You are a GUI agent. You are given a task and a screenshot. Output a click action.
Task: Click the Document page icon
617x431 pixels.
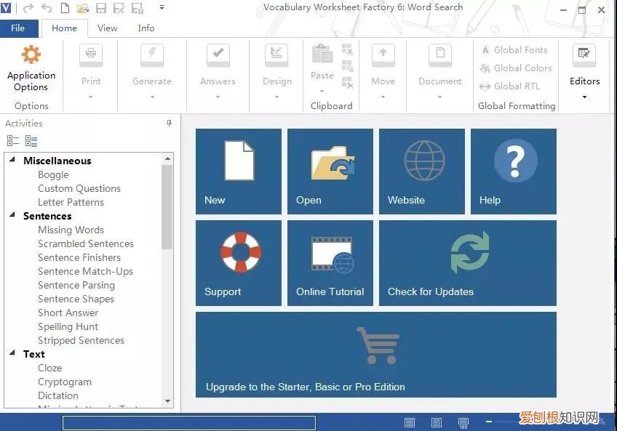click(440, 55)
